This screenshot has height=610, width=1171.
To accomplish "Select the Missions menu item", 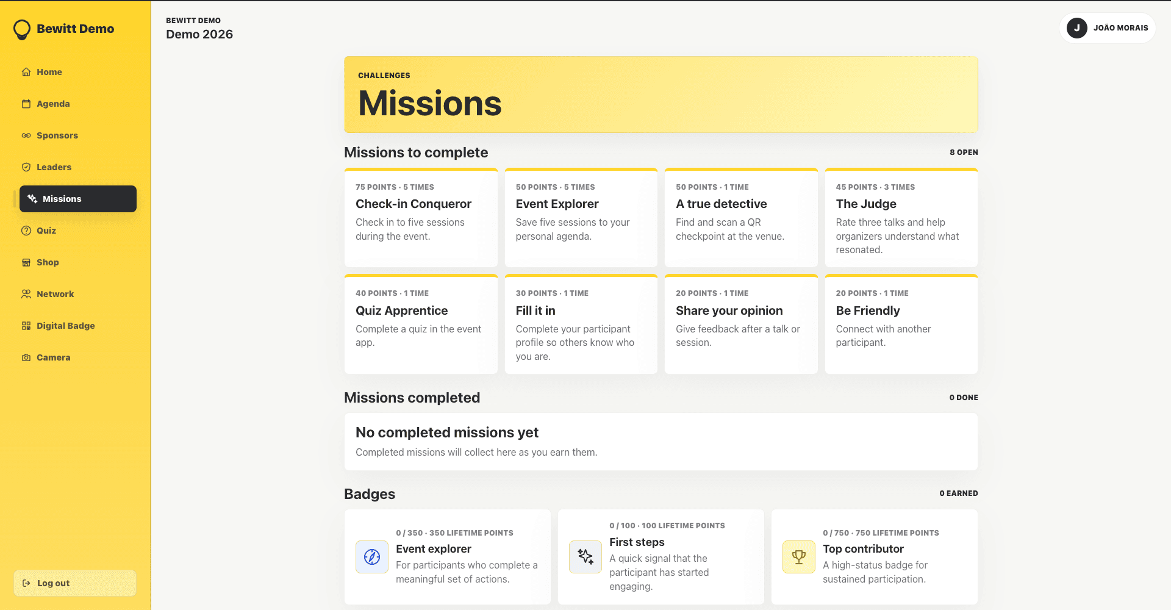I will (x=78, y=199).
